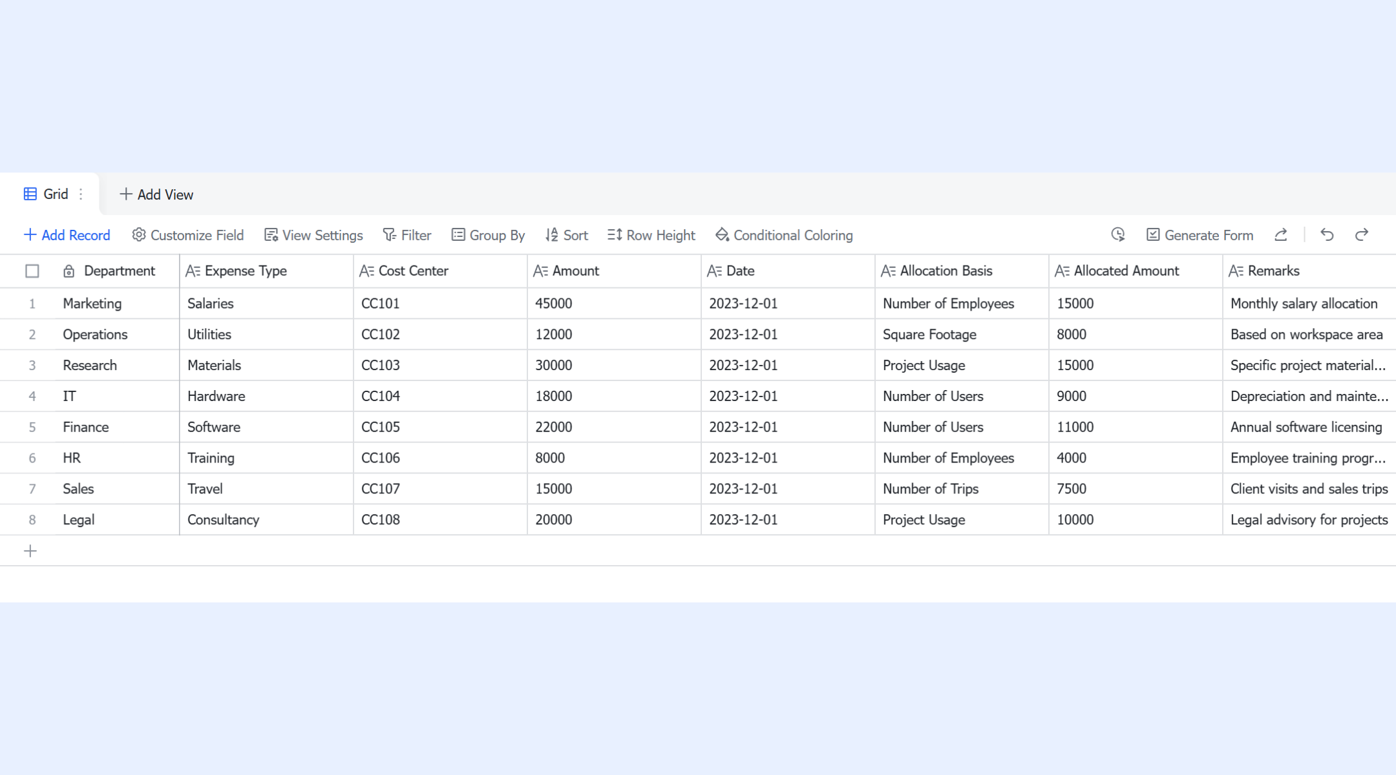Click Add Record button
The image size is (1396, 775).
67,235
